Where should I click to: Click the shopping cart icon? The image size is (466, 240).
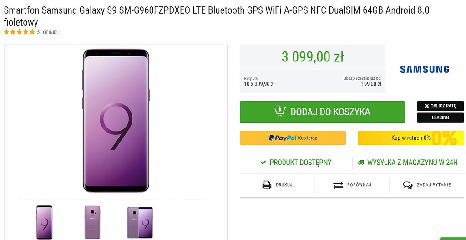(x=280, y=112)
